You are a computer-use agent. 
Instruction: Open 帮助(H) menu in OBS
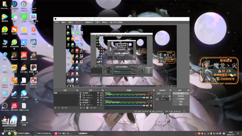pos(105,22)
